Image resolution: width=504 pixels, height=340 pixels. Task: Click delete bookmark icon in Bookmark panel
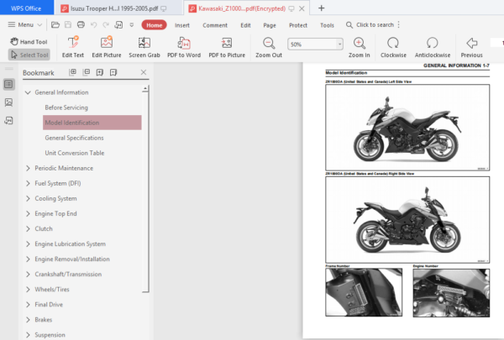click(113, 72)
